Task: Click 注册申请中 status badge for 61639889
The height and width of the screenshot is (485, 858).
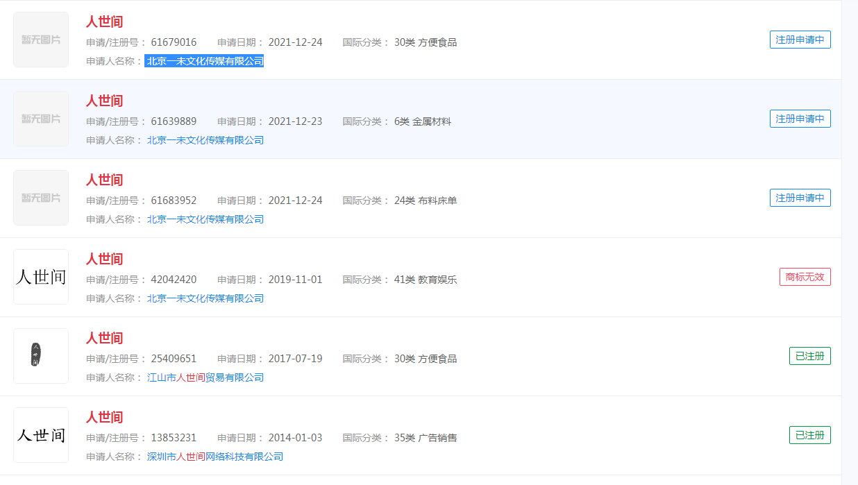Action: click(800, 119)
